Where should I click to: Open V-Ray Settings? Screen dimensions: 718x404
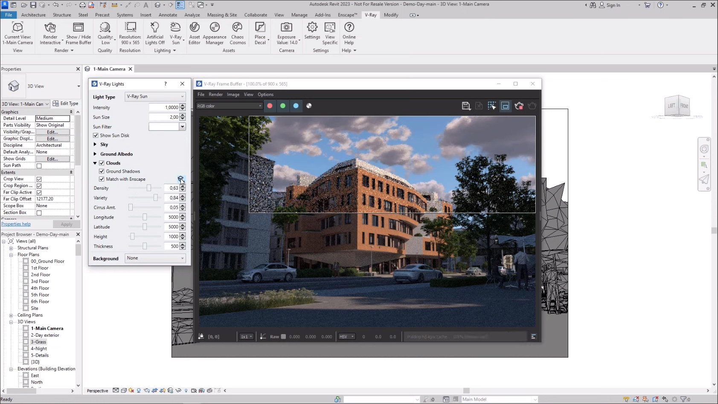click(x=312, y=31)
